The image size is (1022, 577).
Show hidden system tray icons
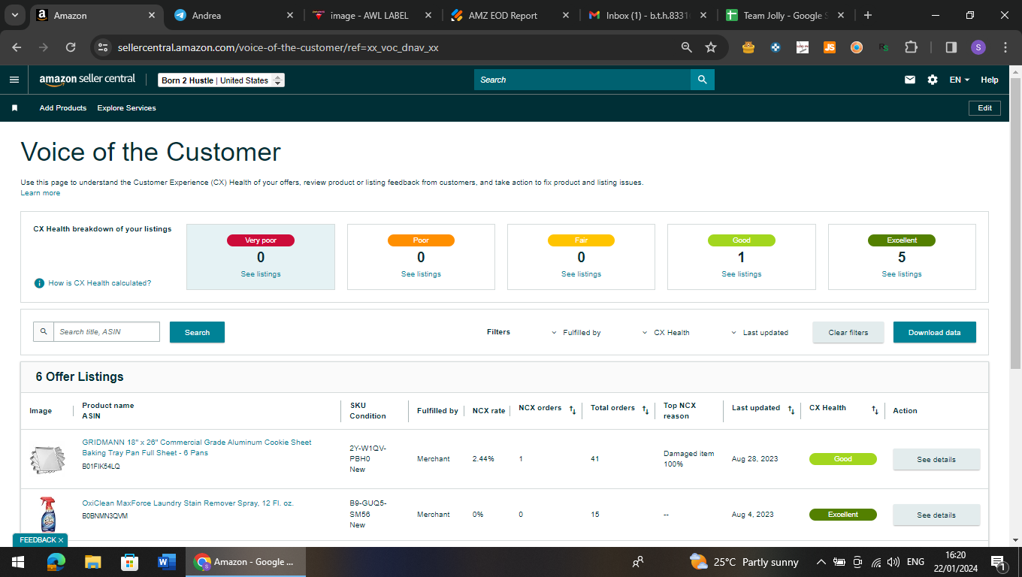pos(821,562)
